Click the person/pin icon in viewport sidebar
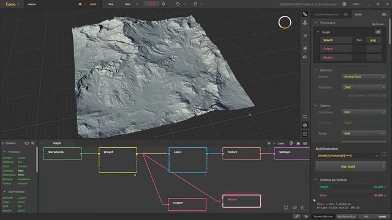Image resolution: width=392 pixels, height=220 pixels. (305, 23)
